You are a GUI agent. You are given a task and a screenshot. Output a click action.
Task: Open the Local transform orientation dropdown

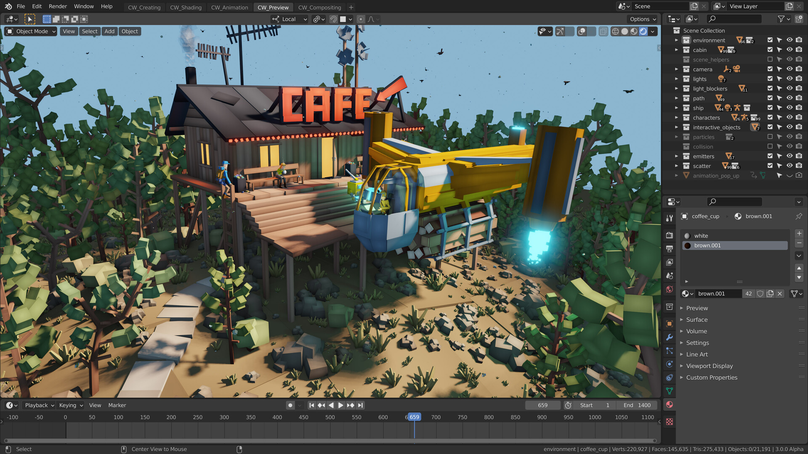click(289, 19)
